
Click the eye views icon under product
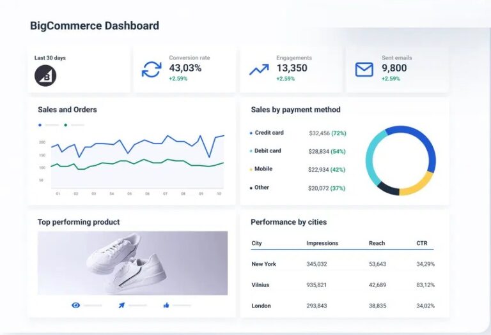tap(76, 305)
